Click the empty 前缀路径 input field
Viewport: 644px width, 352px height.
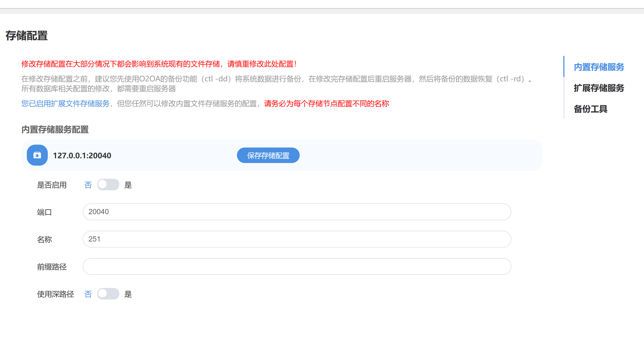pos(297,266)
